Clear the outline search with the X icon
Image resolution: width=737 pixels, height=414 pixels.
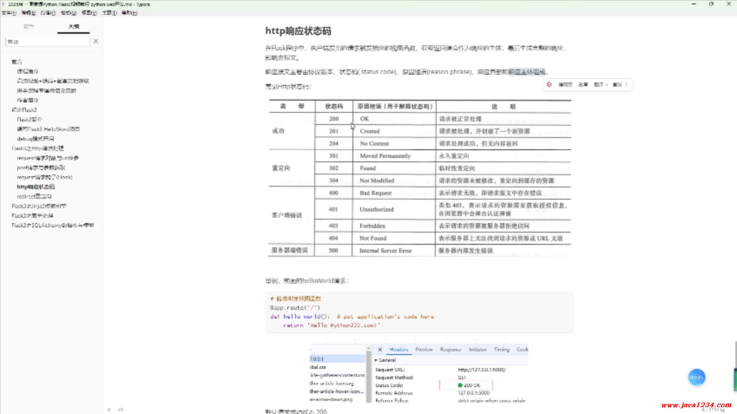click(x=96, y=41)
